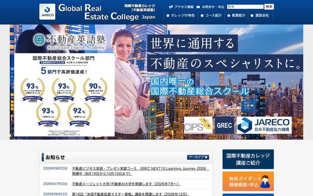Open 教員紹介 menu item
The image size is (313, 196).
(x=237, y=15)
